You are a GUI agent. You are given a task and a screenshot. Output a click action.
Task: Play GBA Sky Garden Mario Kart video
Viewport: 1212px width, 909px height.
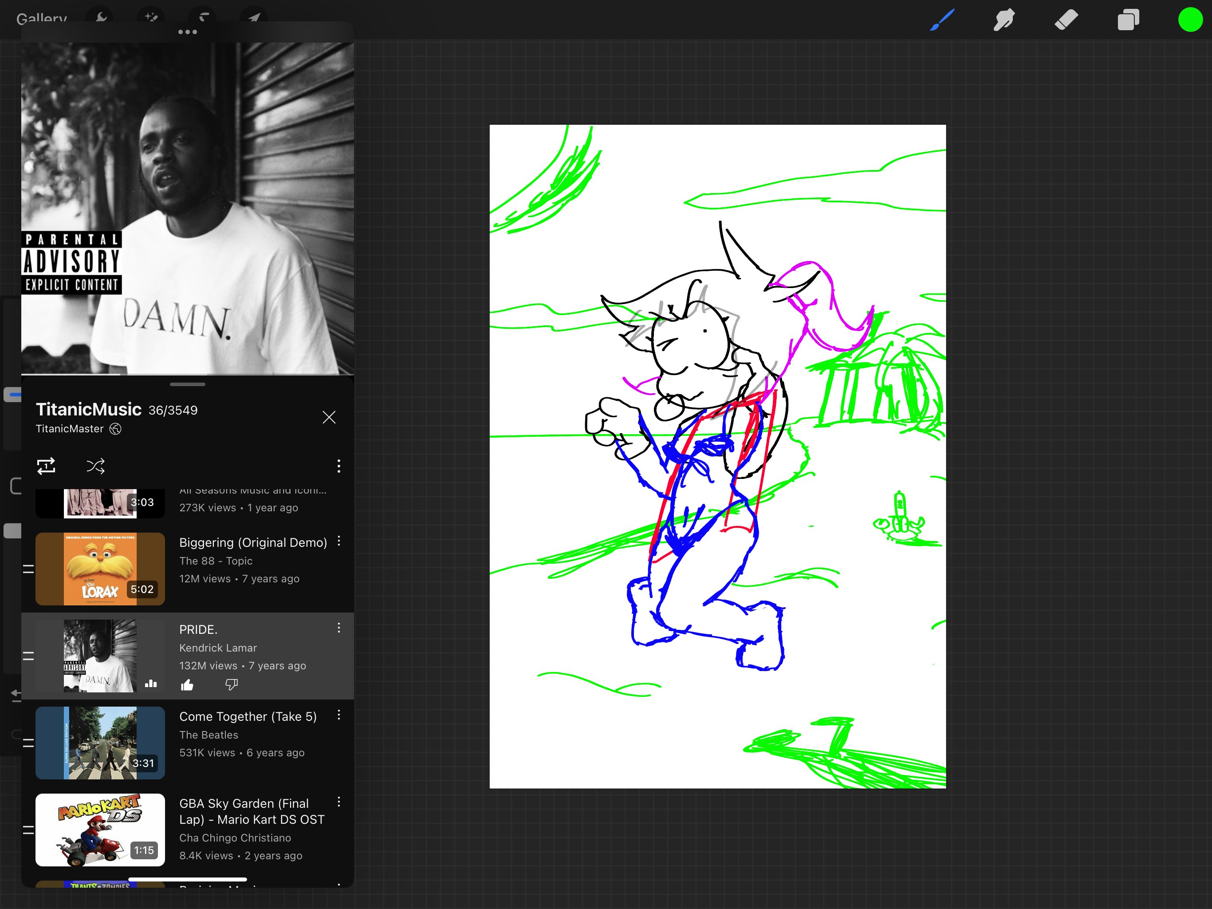pyautogui.click(x=100, y=830)
